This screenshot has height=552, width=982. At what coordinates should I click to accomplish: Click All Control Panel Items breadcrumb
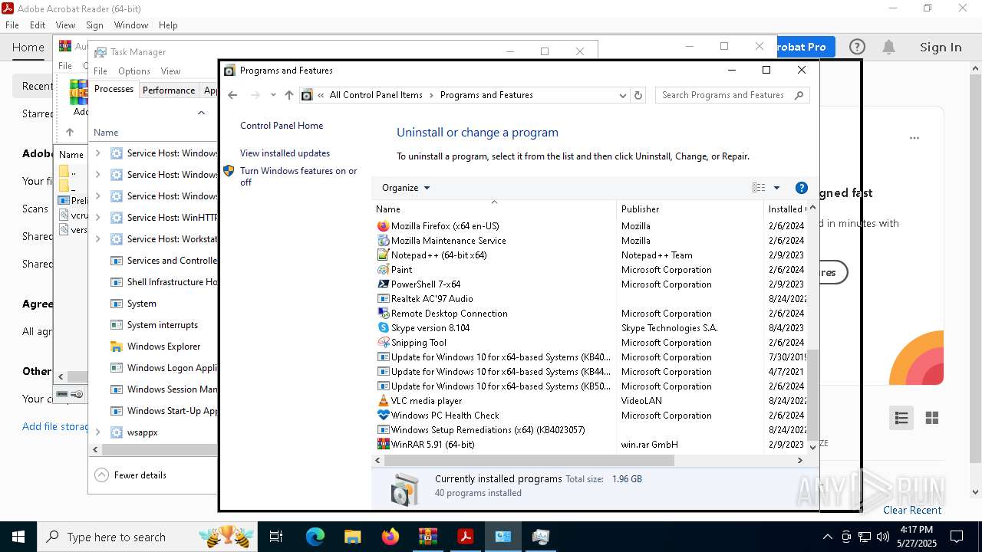click(376, 95)
